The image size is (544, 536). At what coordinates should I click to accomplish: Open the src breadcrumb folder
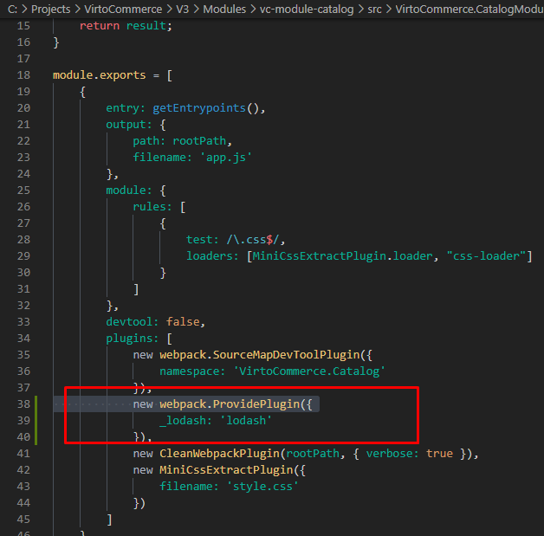click(x=375, y=9)
